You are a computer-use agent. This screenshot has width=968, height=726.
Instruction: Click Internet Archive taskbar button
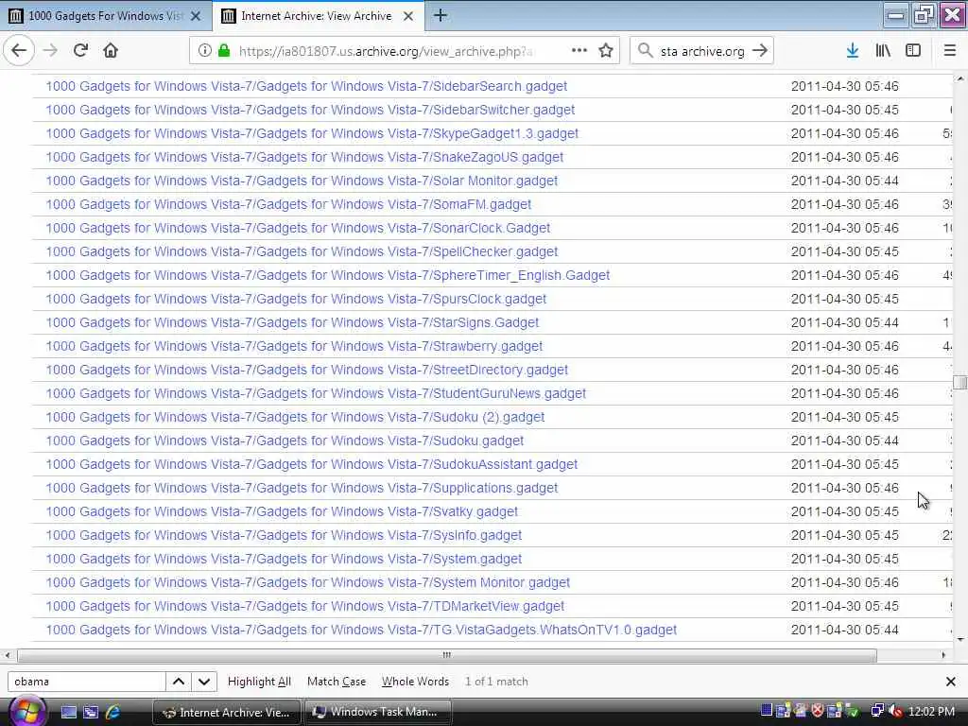point(227,712)
